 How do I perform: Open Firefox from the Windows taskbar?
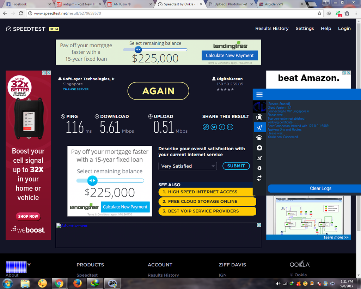77,283
